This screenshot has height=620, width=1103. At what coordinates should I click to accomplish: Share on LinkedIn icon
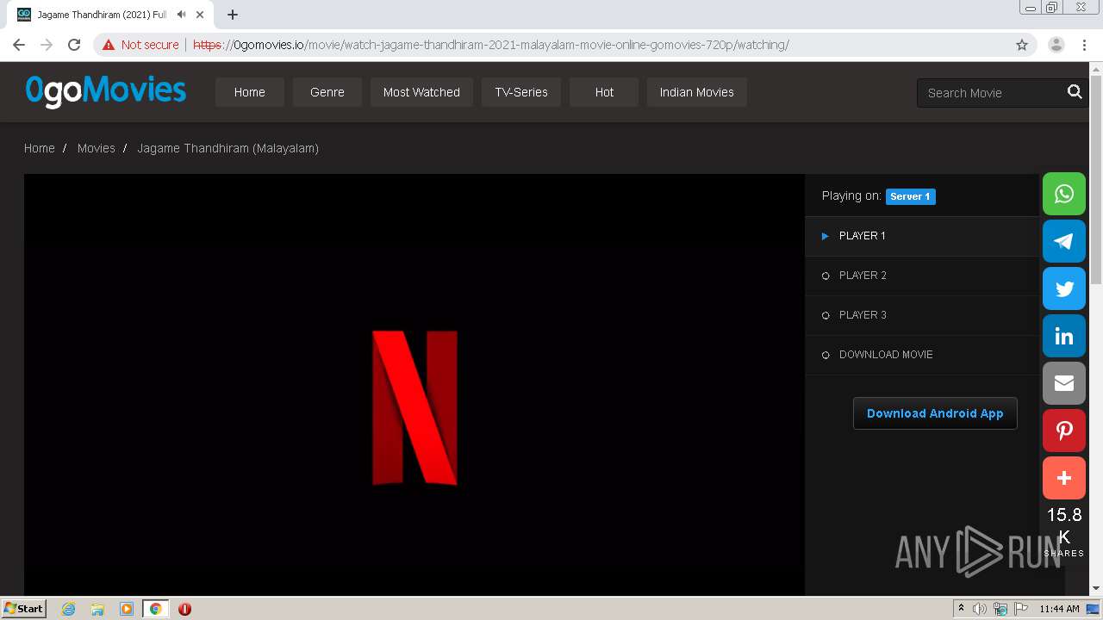1064,336
